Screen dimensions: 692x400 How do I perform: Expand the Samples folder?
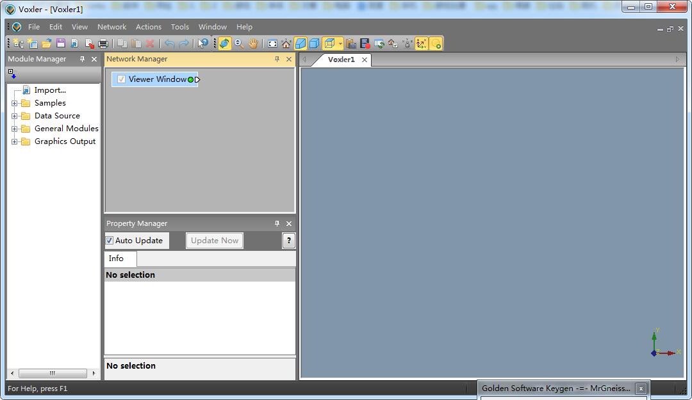(x=15, y=103)
